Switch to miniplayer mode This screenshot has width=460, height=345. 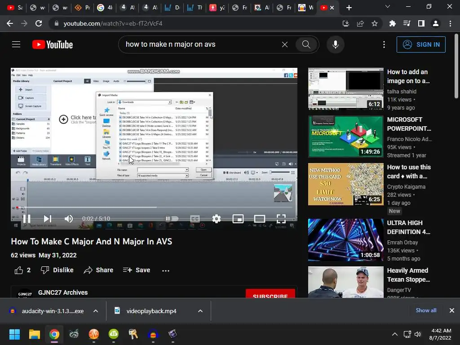pos(238,219)
